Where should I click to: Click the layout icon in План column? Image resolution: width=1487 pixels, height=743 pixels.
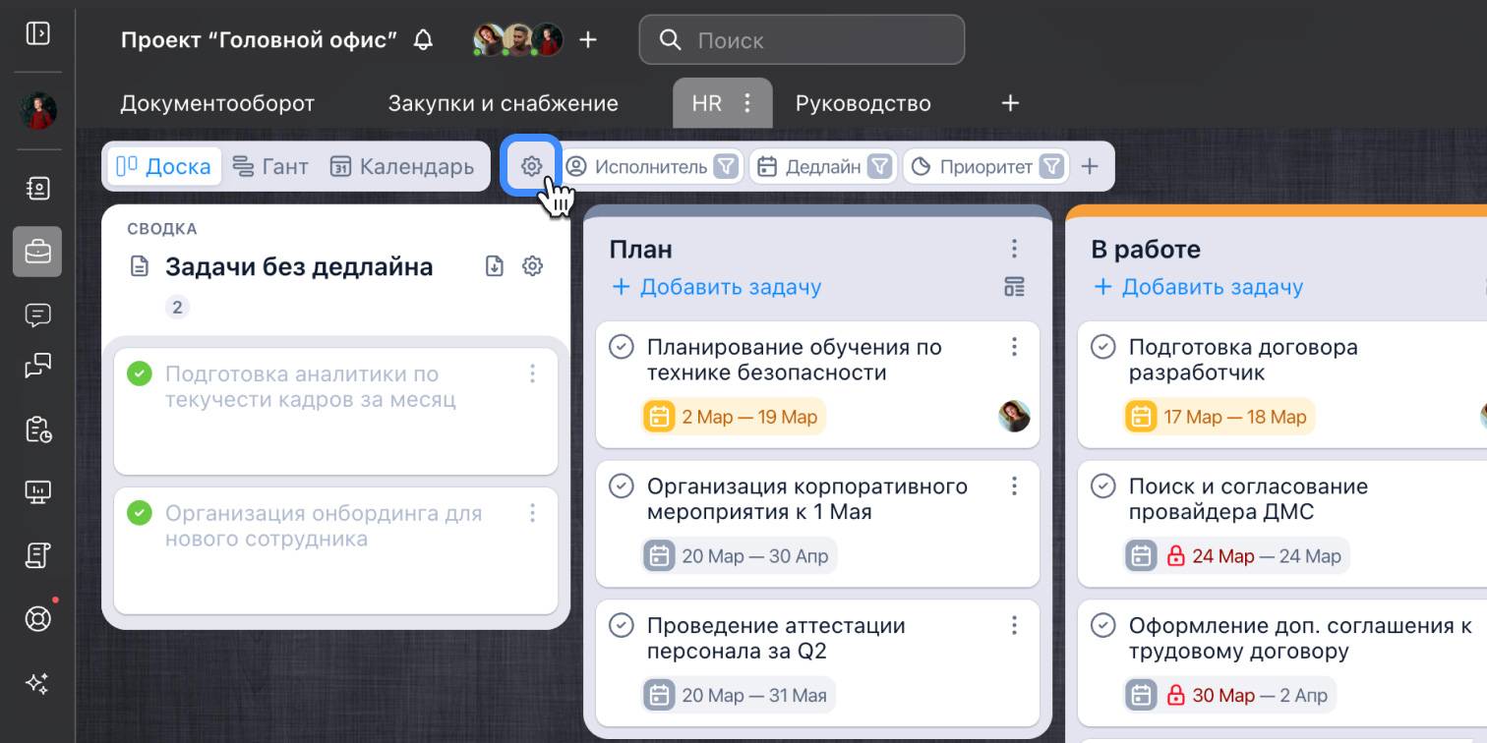(x=1014, y=287)
